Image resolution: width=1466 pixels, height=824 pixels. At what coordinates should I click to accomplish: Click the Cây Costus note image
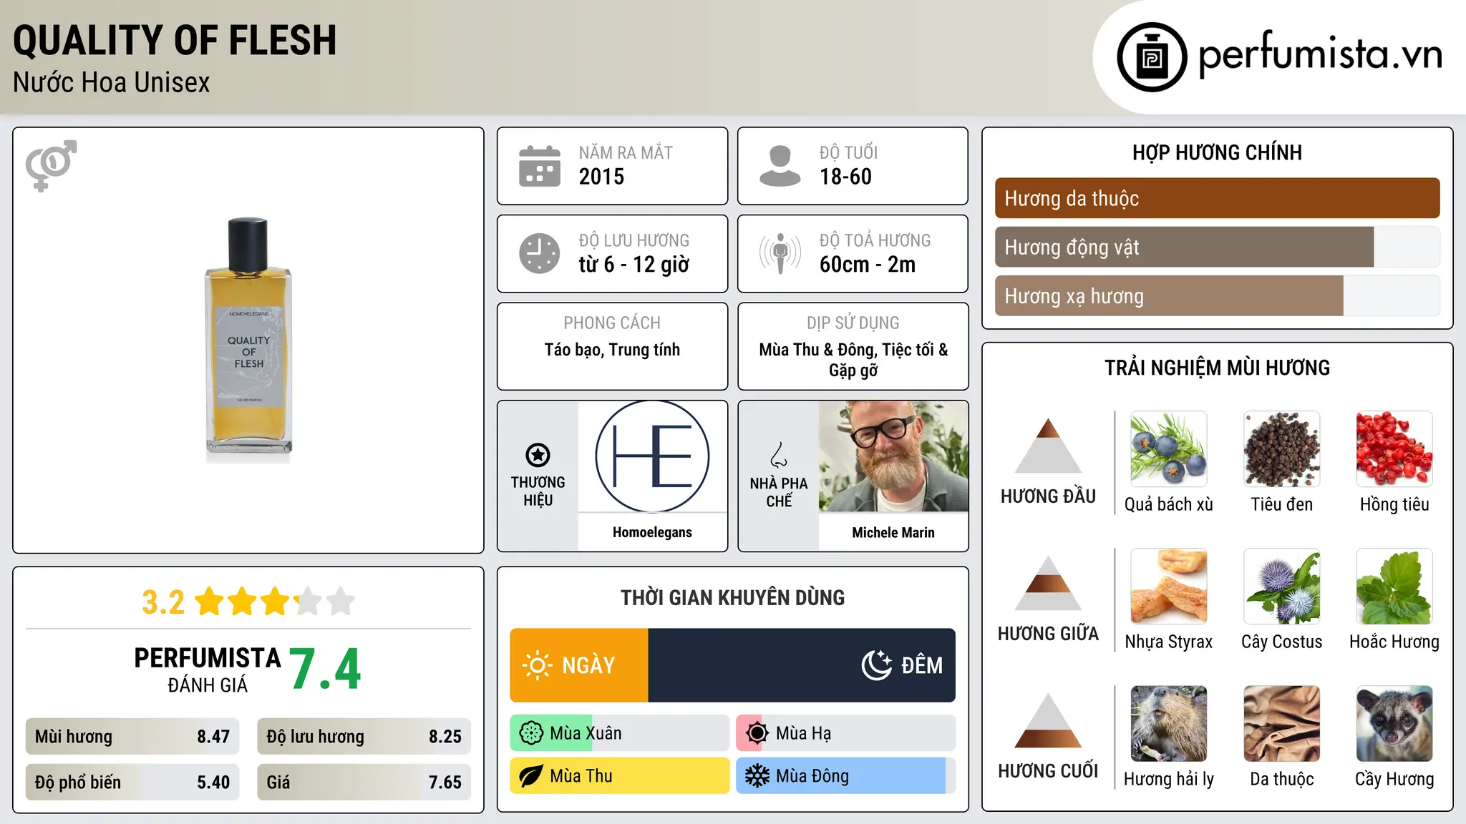pos(1282,587)
